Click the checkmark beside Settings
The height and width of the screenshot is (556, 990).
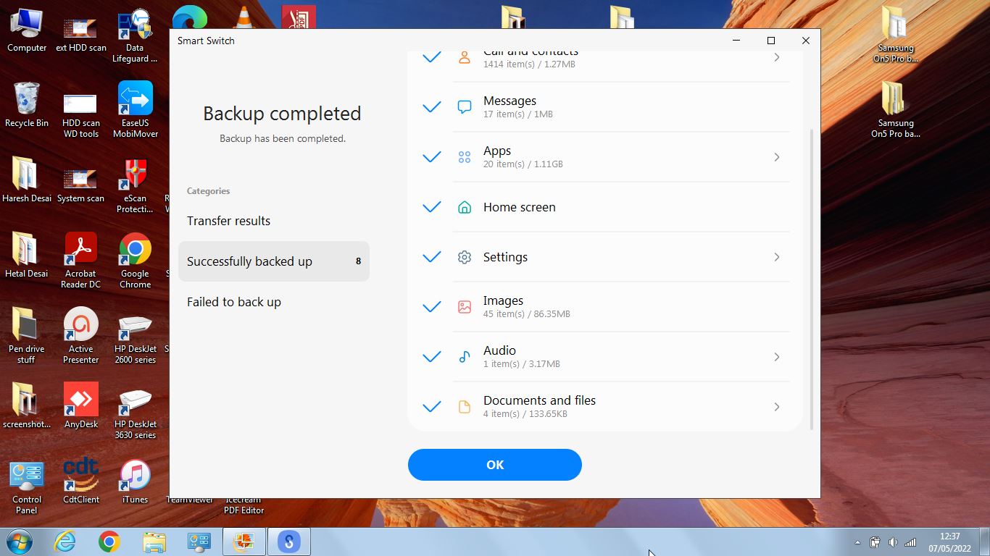[x=432, y=257]
